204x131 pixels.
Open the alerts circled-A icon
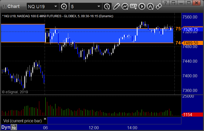[x=150, y=6]
